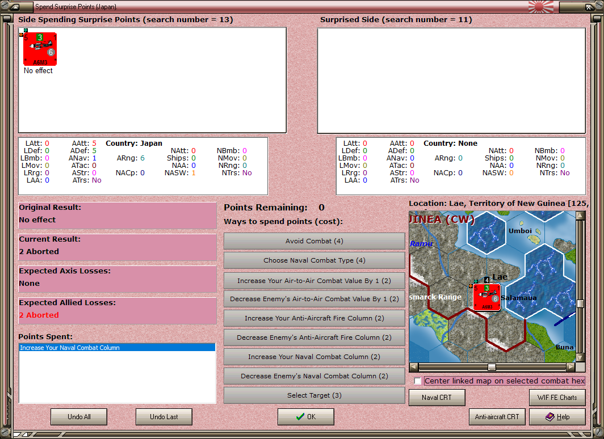Click the '2 Aborted' current result text
The height and width of the screenshot is (439, 604).
tap(39, 252)
